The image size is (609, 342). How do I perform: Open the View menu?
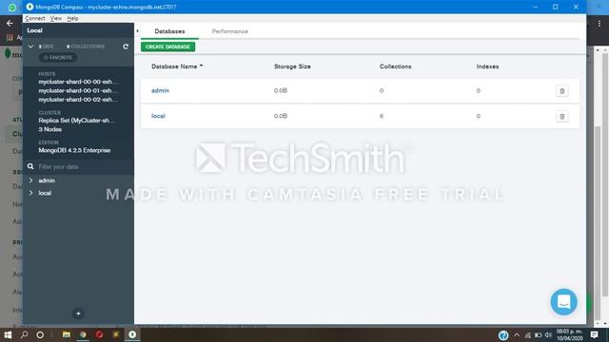tap(56, 18)
